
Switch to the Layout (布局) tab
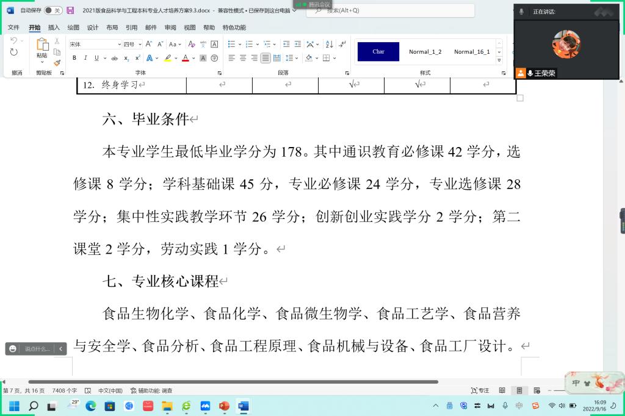(112, 27)
